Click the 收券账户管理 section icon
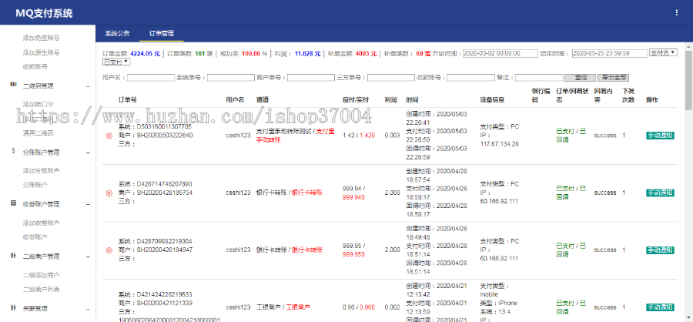Viewport: 693px width, 322px height. (13, 203)
